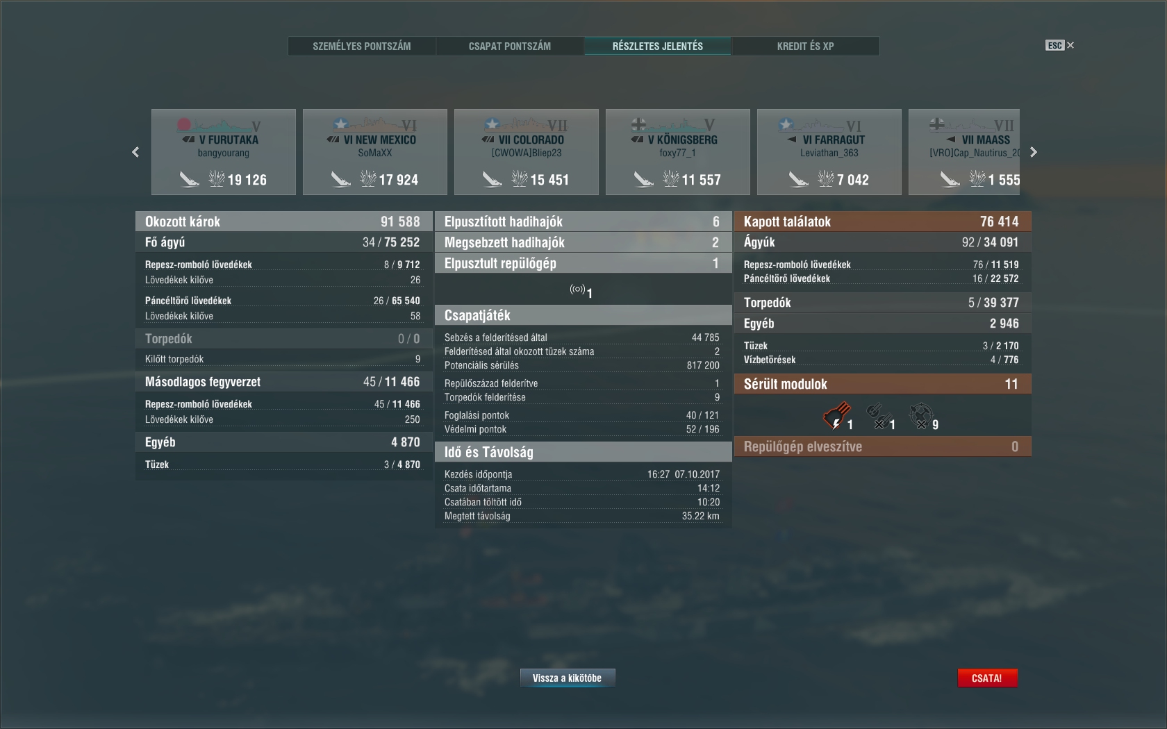Click the Megsebzett hadihajók row

coord(583,242)
